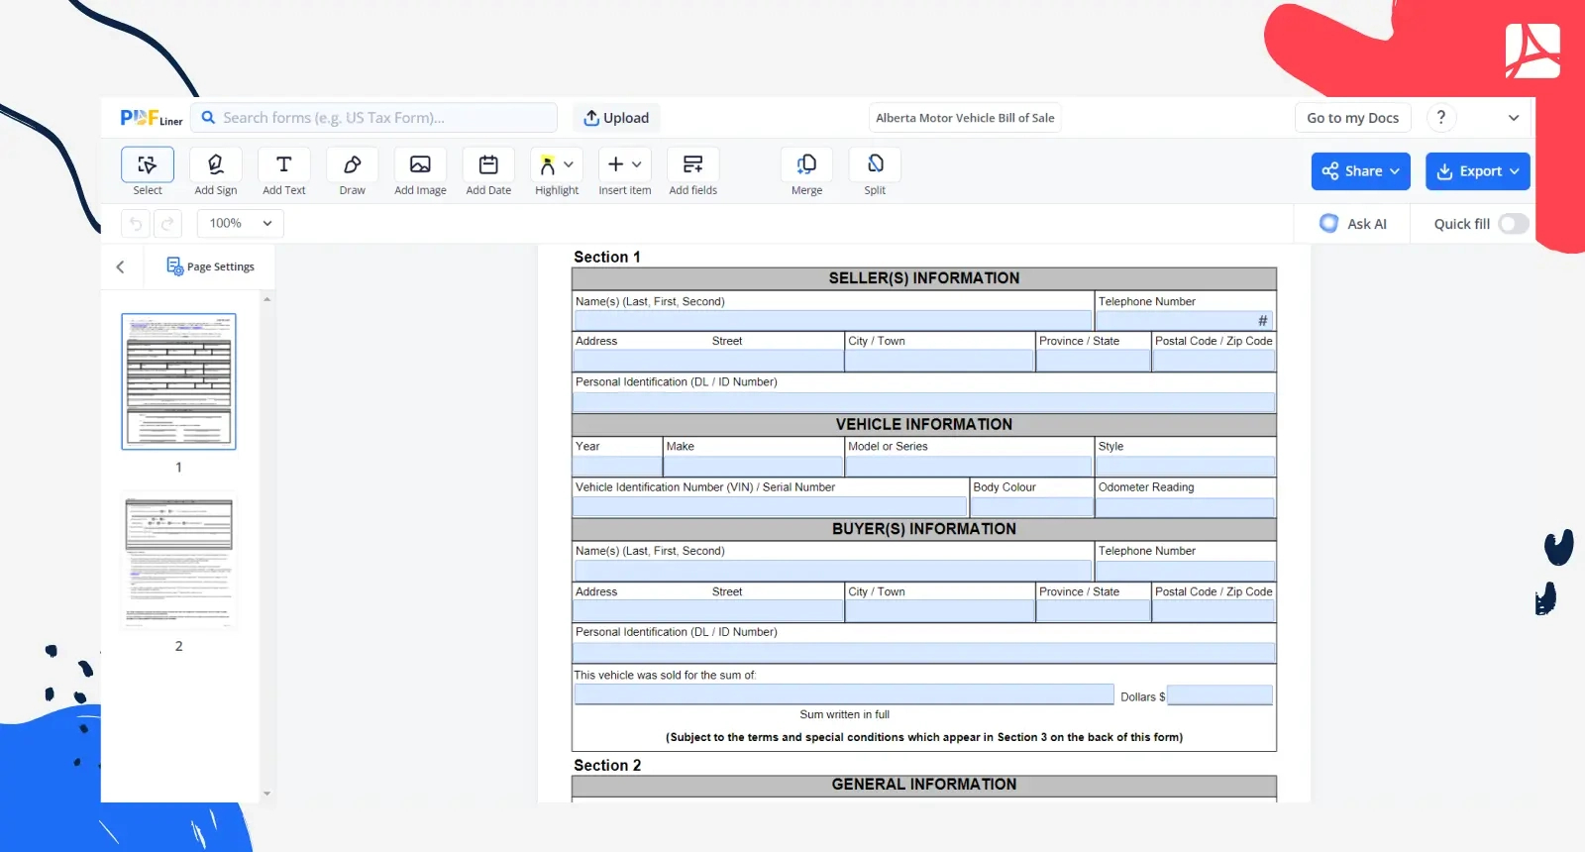
Task: Go to my Docs
Action: pos(1352,118)
